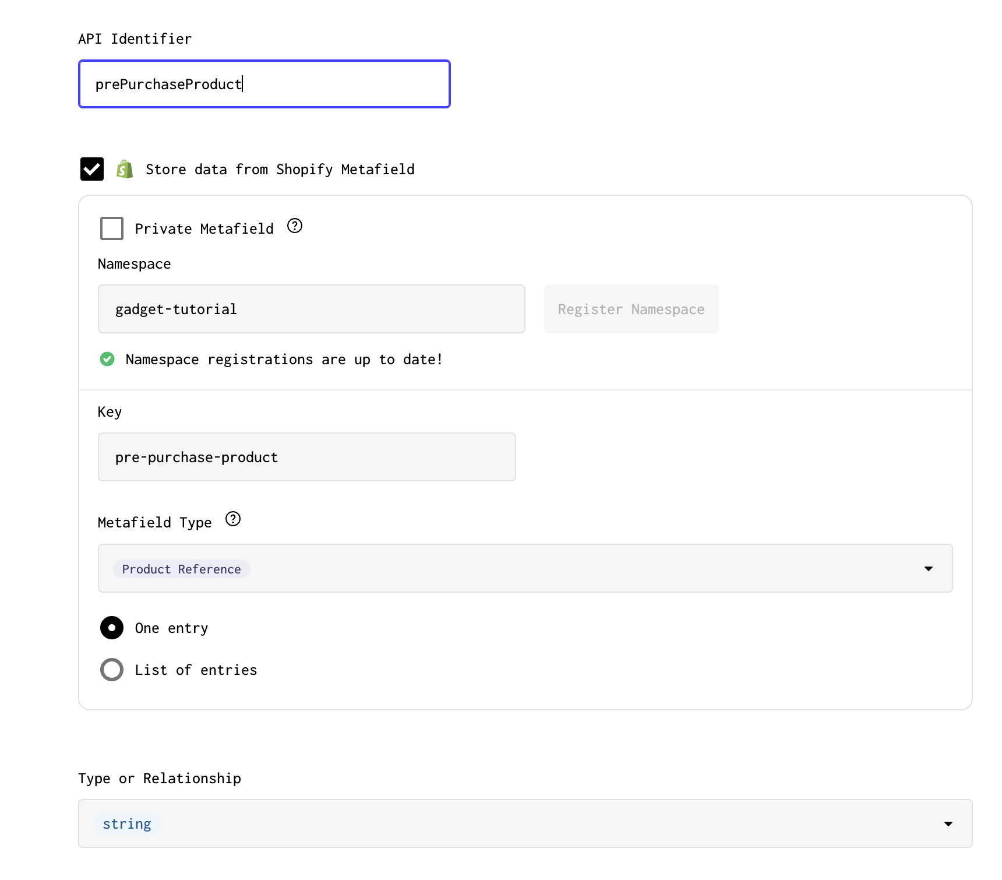Image resolution: width=1002 pixels, height=880 pixels.
Task: Open the Metafield Type dropdown
Action: point(525,568)
